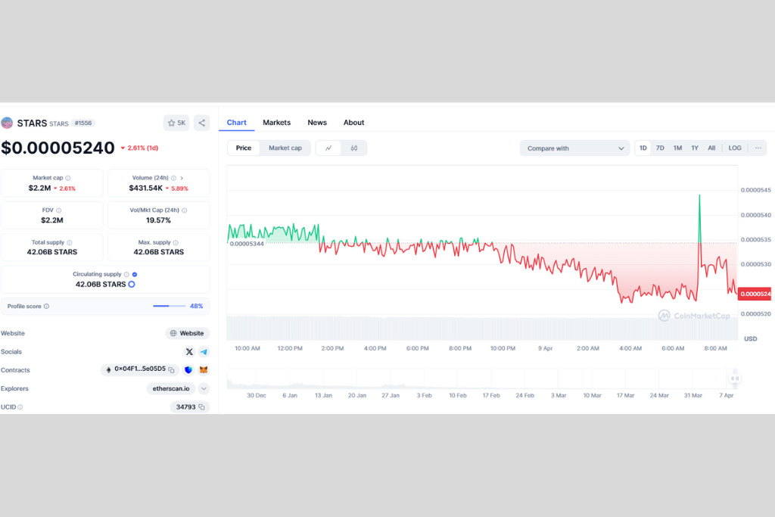Select the 7D time range
Viewport: 775px width, 517px height.
(x=660, y=148)
